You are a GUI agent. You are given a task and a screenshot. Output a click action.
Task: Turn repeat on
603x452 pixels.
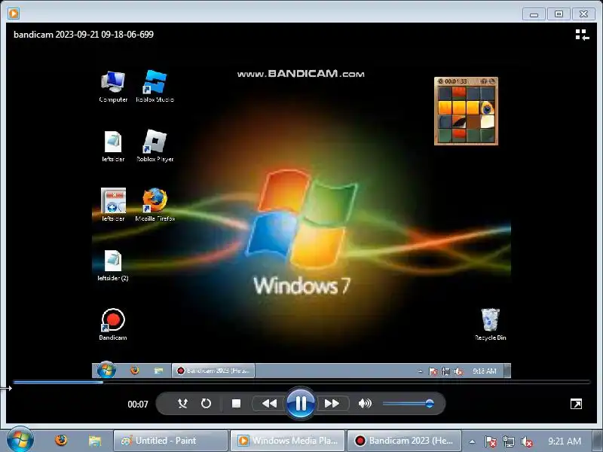point(206,403)
